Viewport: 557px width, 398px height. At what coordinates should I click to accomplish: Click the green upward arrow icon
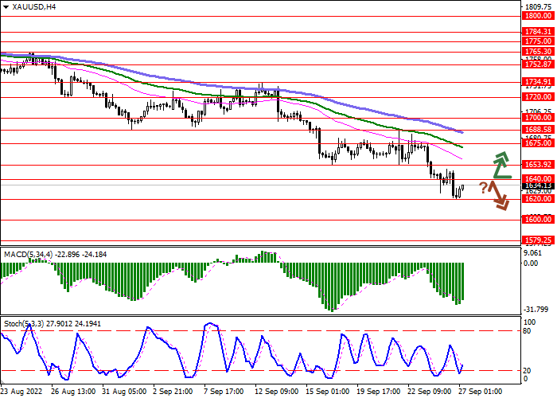[x=499, y=164]
